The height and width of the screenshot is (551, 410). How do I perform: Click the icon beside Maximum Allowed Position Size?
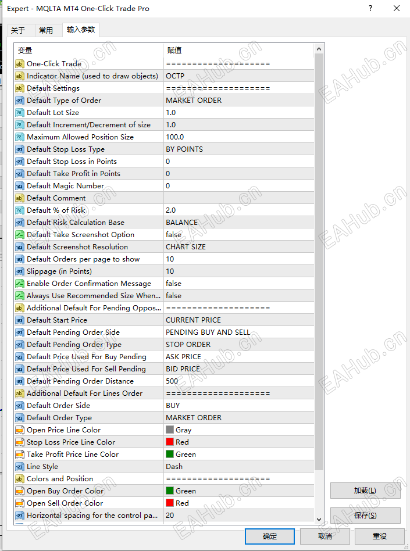point(19,137)
